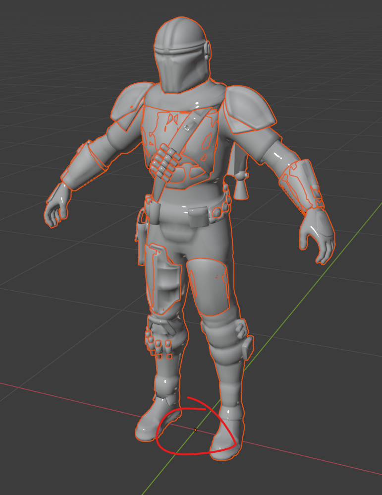
Task: Select the rounded thigh armor plate
Action: [x=209, y=286]
